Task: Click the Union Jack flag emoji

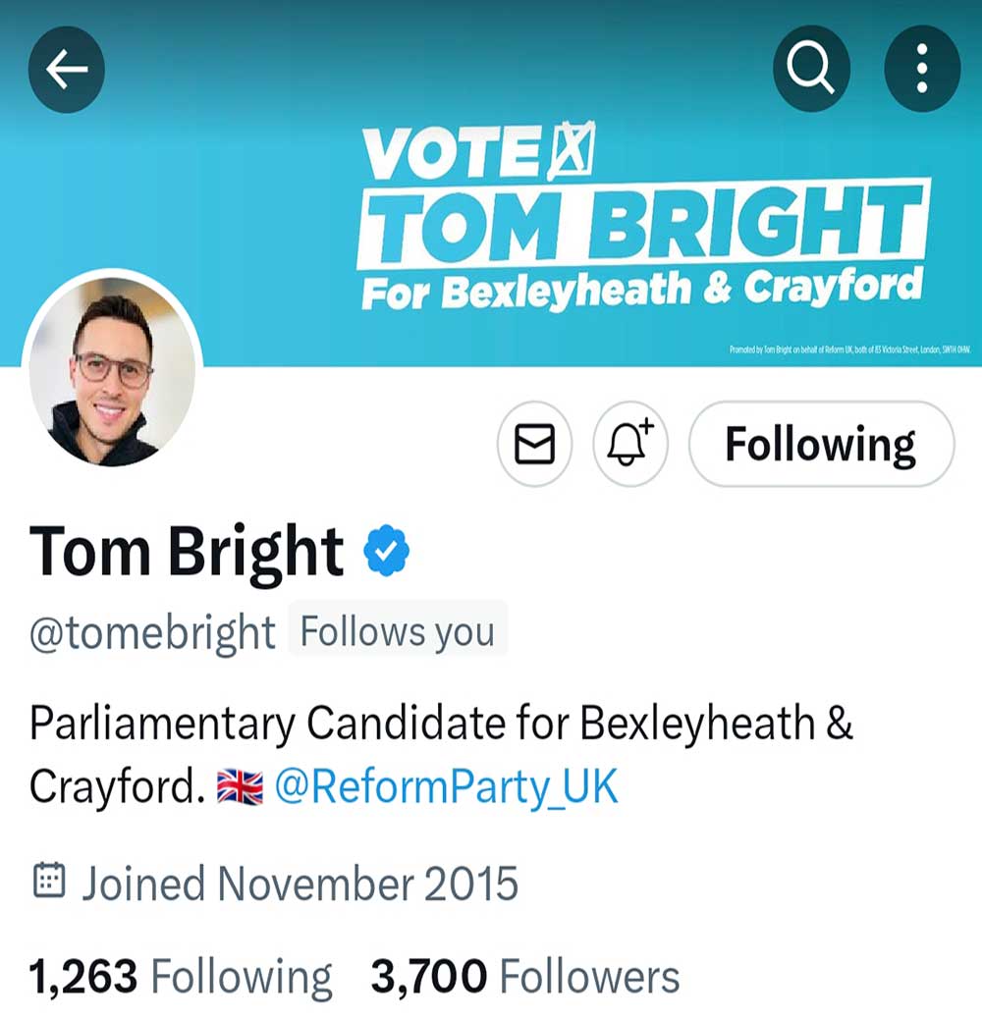Action: [240, 787]
